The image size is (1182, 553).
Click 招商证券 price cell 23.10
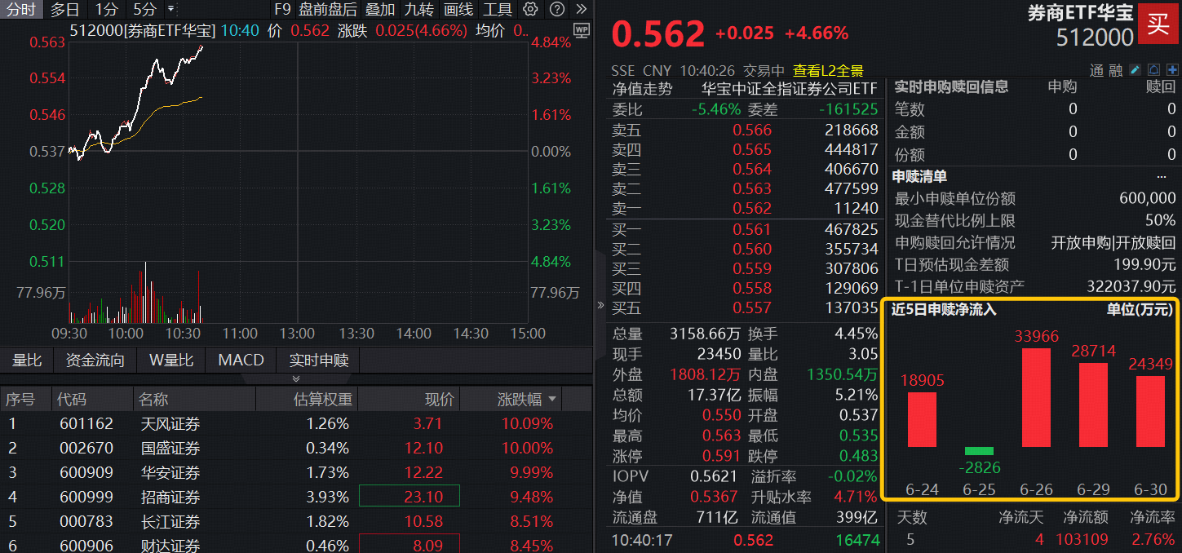click(409, 497)
